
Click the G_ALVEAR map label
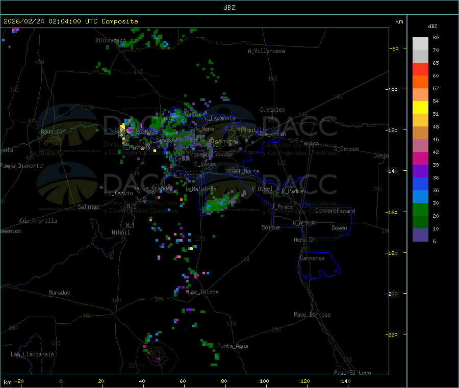[x=305, y=223]
